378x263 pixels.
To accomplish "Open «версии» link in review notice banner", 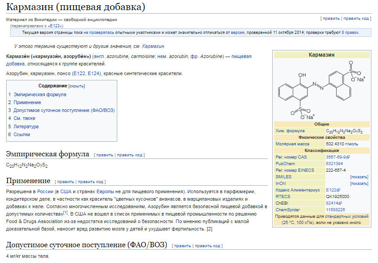I will 237,33.
